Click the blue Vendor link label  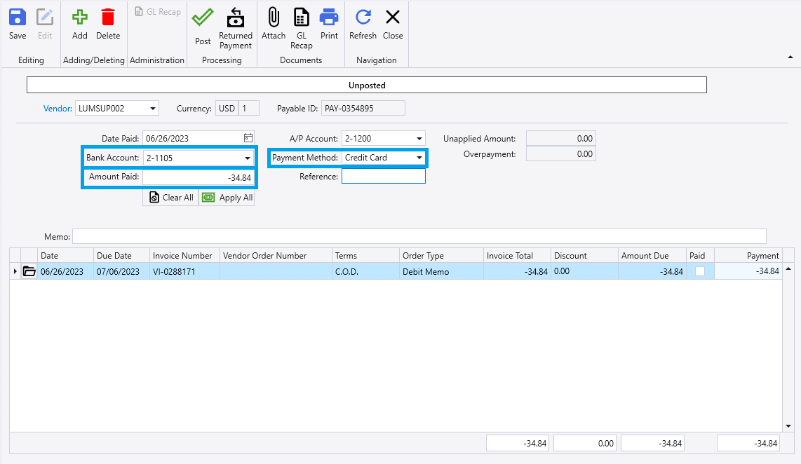point(58,109)
